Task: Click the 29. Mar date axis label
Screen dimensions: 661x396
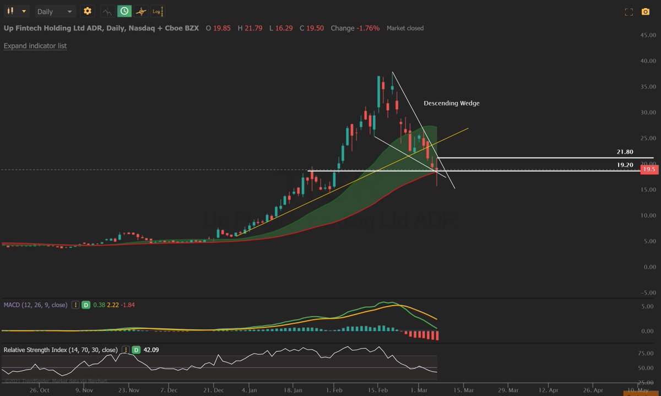Action: [508, 389]
